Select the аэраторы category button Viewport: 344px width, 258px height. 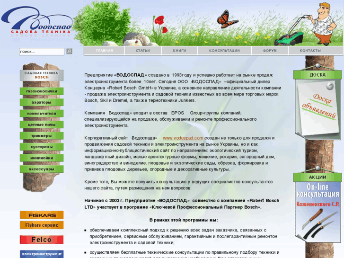coord(42,102)
